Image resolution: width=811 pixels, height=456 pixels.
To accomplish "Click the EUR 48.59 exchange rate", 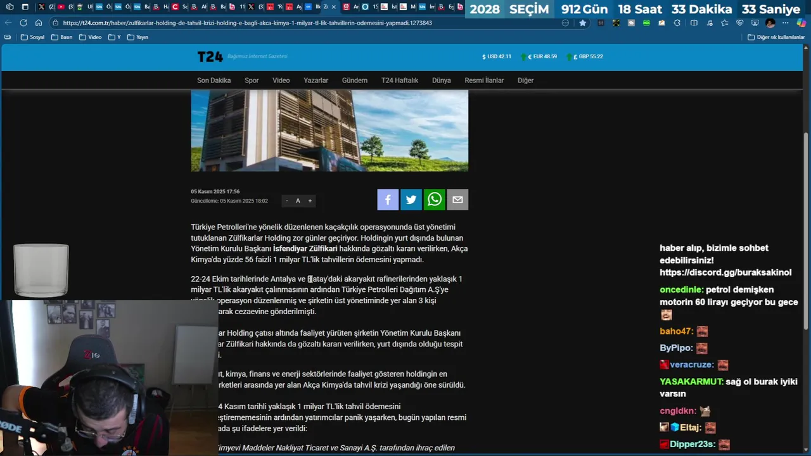I will (539, 56).
